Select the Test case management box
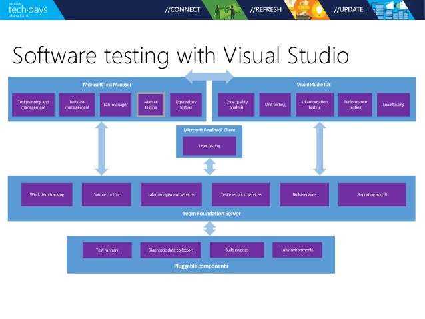This screenshot has width=425, height=319. pyautogui.click(x=77, y=105)
